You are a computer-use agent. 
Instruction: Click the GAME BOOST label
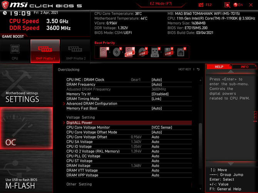coord(13,37)
